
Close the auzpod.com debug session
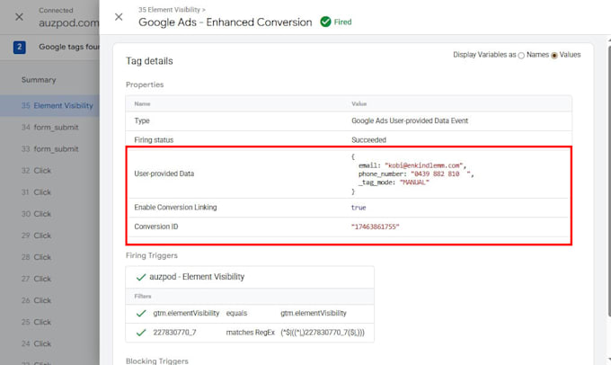pyautogui.click(x=19, y=17)
